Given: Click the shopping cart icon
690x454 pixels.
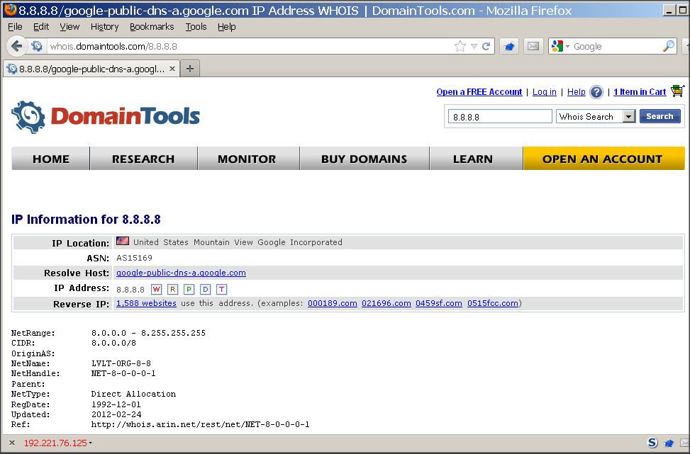Looking at the screenshot, I should pos(678,91).
